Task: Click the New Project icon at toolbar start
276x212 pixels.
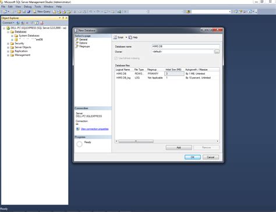Action: [x=5, y=12]
